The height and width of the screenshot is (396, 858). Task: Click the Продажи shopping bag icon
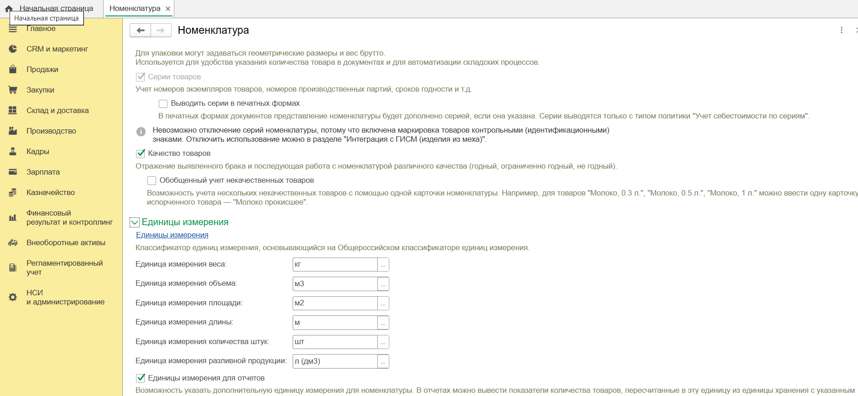(13, 69)
